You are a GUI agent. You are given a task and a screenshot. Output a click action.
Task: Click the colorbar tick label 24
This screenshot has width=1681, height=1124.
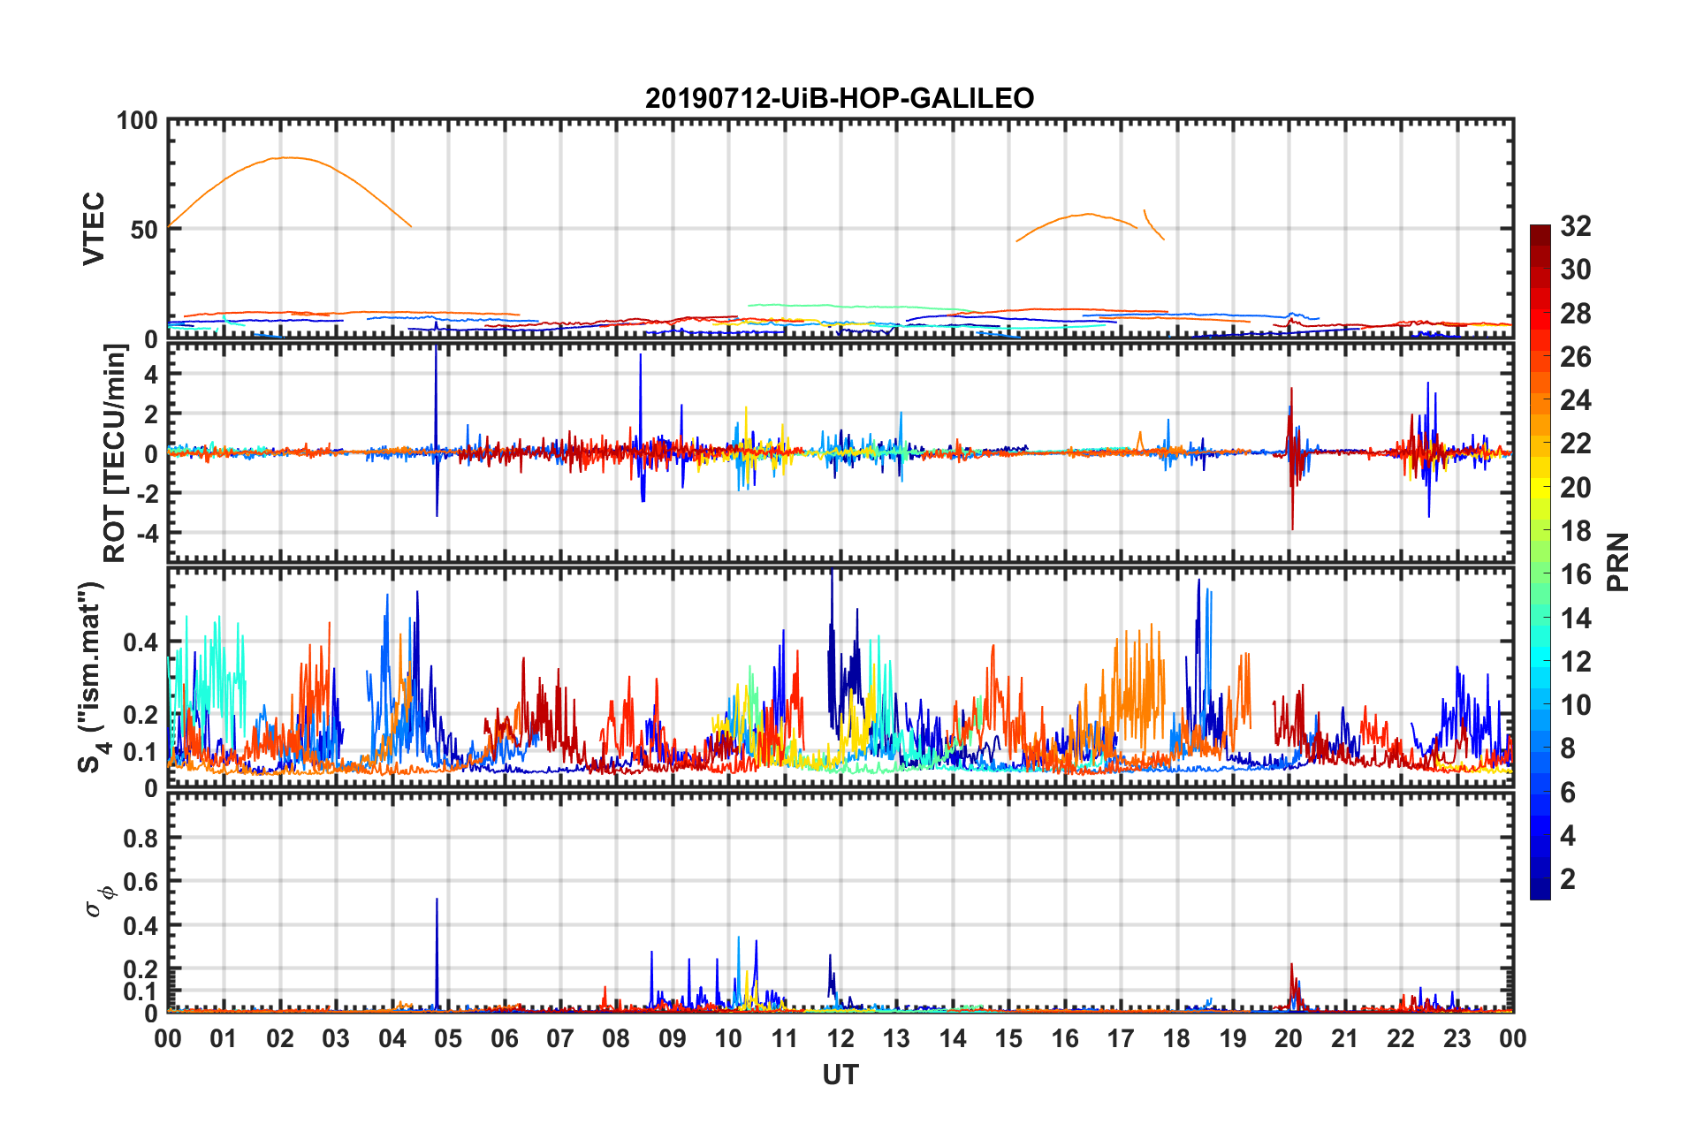click(1575, 401)
